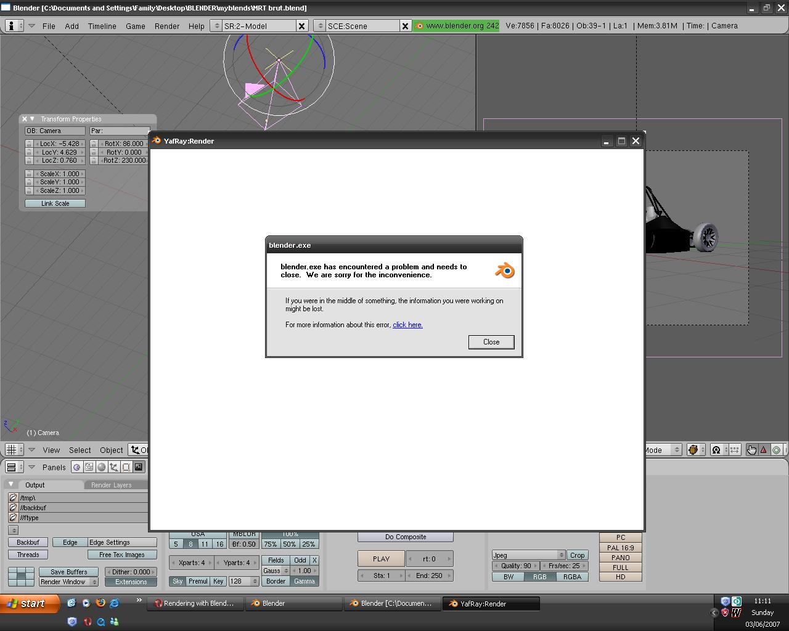Viewport: 789px width, 631px height.
Task: Open the www.blender.org 242 link button
Action: (x=456, y=26)
